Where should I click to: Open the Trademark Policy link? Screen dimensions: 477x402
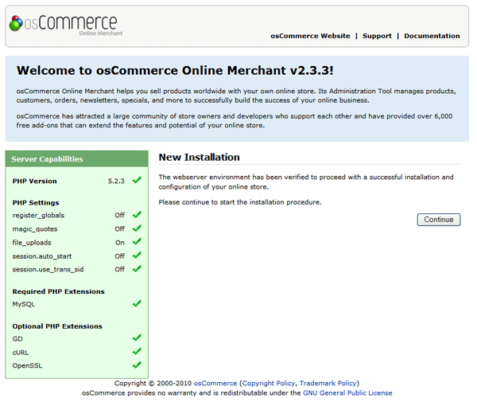tap(328, 383)
